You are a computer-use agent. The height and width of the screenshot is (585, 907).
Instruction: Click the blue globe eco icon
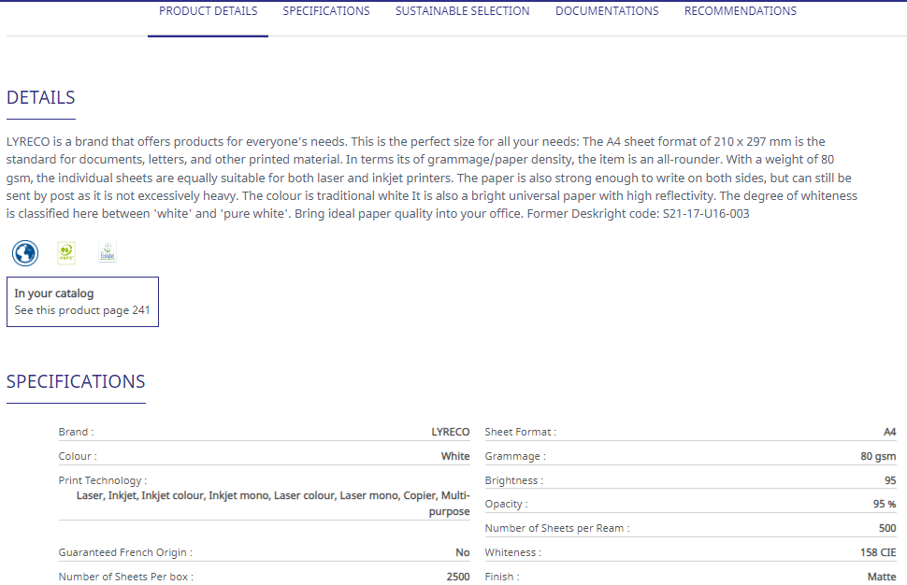pos(25,253)
